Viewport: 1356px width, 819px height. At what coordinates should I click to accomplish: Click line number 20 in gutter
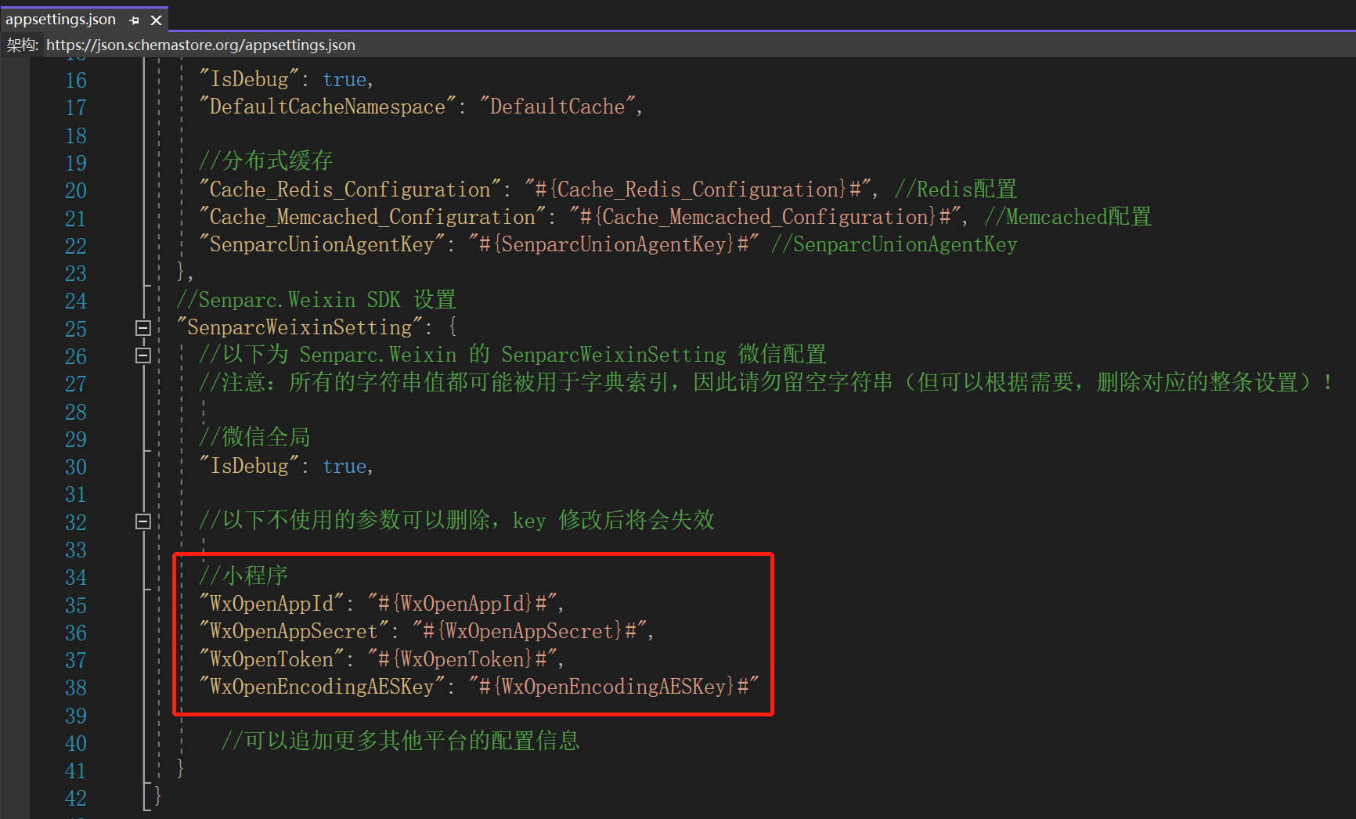76,190
